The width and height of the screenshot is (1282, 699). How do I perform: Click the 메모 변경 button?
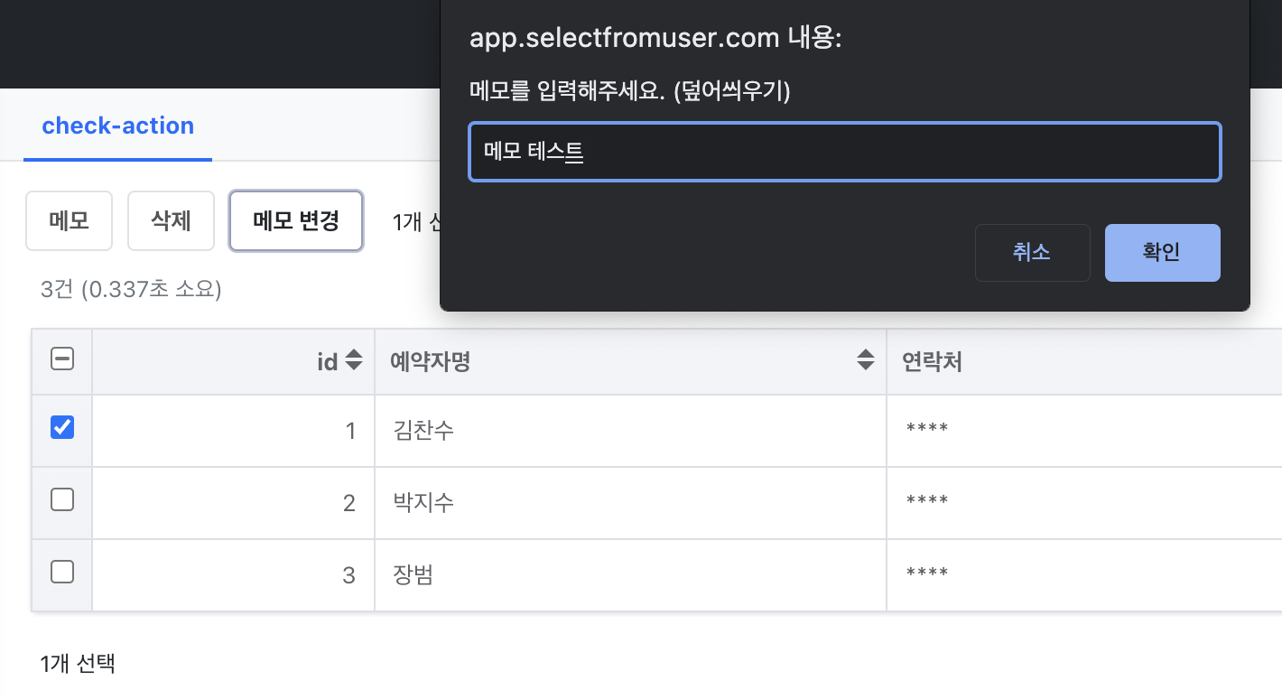296,220
